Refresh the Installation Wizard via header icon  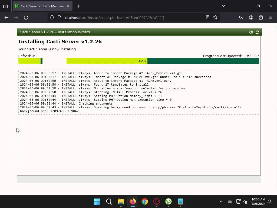click(258, 32)
